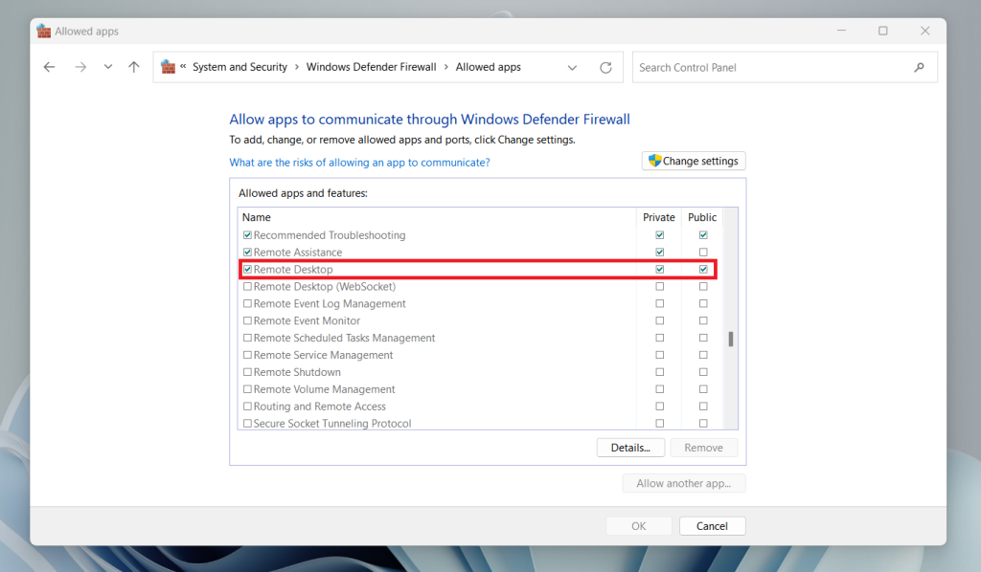
Task: Check the Public box for Remote Shutdown
Action: click(702, 372)
